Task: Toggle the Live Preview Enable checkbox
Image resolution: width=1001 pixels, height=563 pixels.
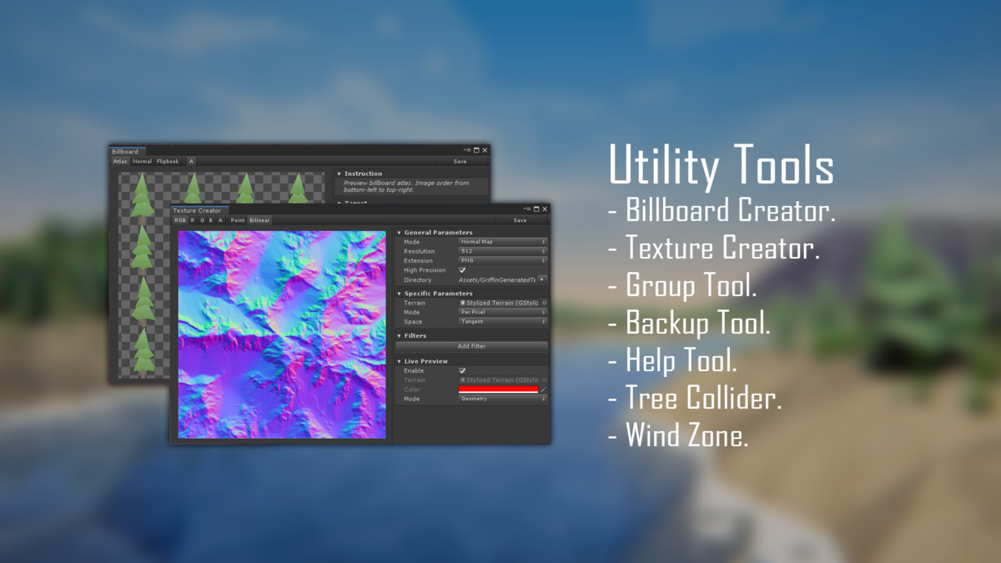Action: point(462,370)
